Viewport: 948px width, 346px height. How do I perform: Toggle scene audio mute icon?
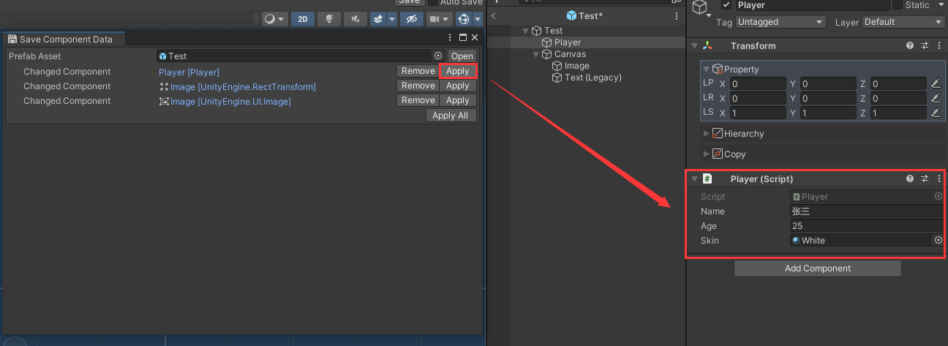pyautogui.click(x=356, y=19)
